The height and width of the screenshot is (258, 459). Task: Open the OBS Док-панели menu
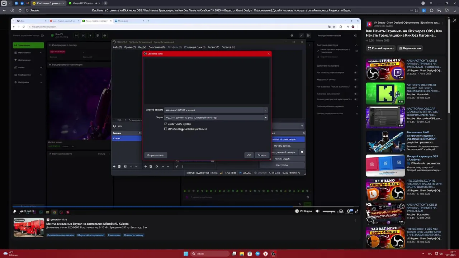pos(157,47)
